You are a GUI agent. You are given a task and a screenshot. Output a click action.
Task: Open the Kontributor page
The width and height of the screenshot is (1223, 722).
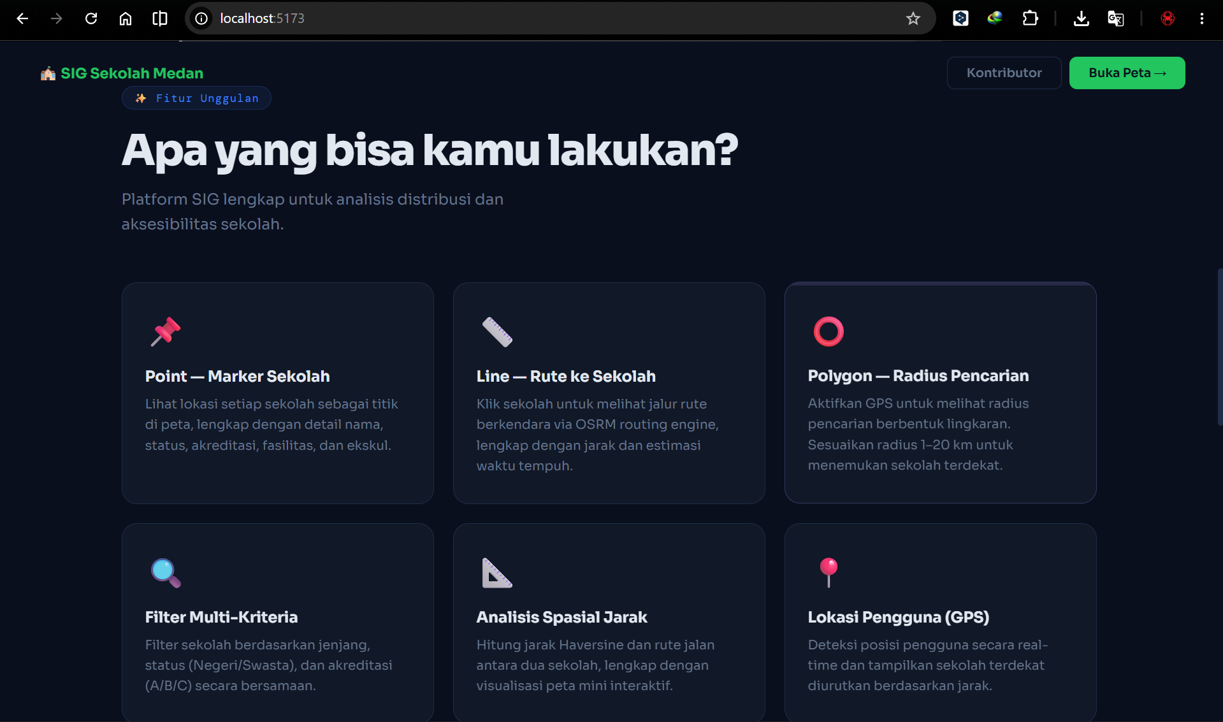[1004, 73]
